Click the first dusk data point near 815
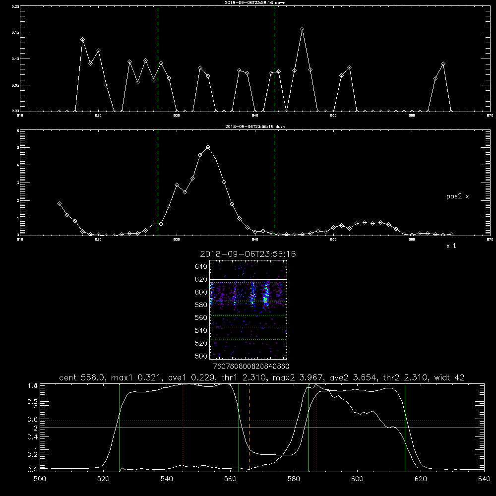This screenshot has width=496, height=496. point(59,204)
